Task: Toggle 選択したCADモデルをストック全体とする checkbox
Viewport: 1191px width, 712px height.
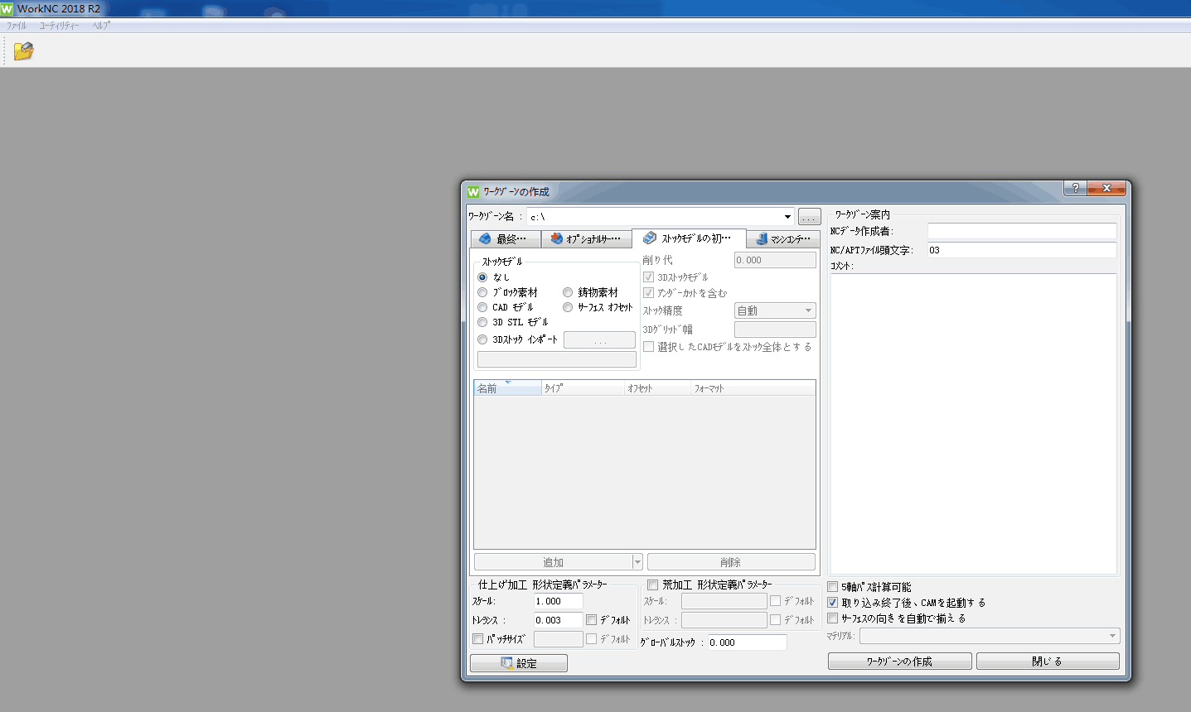Action: [x=649, y=347]
